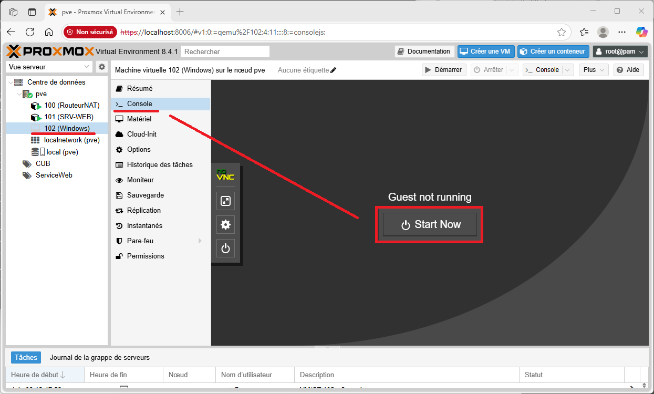
Task: Select 101 (SRV-WEB) in the tree
Action: pyautogui.click(x=64, y=117)
